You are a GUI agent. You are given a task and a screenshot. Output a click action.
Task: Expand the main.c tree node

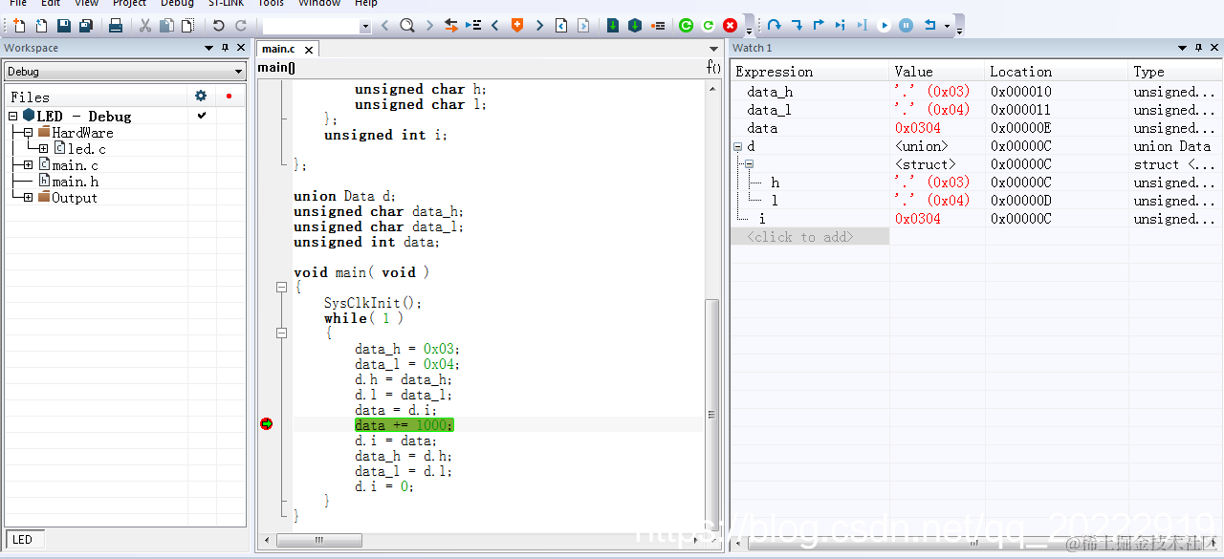click(28, 165)
